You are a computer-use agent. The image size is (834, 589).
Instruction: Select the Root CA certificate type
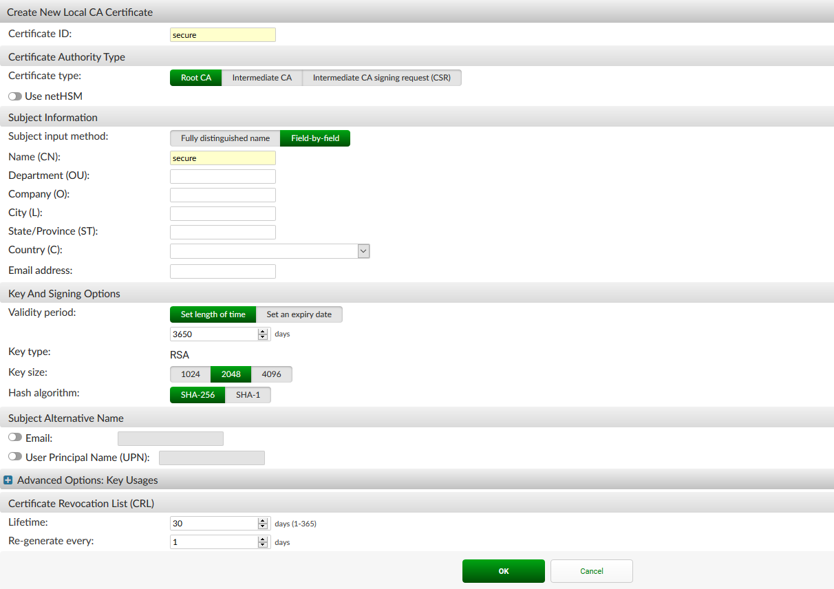[x=195, y=78]
